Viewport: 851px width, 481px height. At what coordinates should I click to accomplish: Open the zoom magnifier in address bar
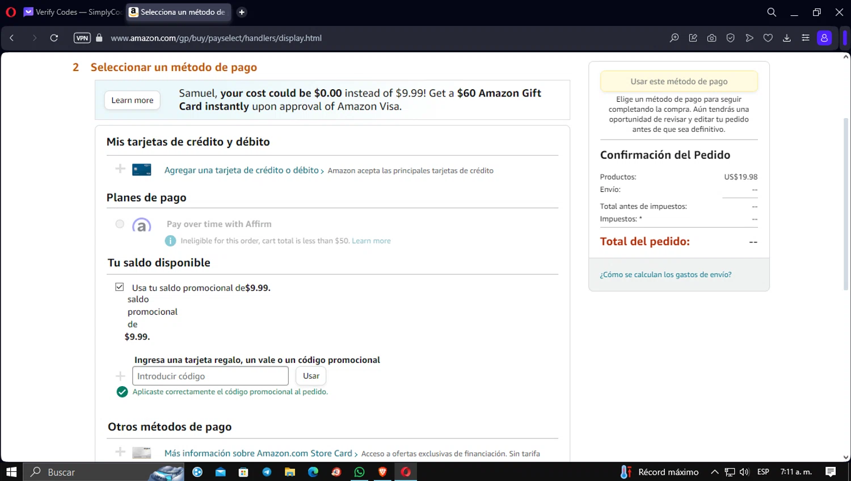point(674,38)
